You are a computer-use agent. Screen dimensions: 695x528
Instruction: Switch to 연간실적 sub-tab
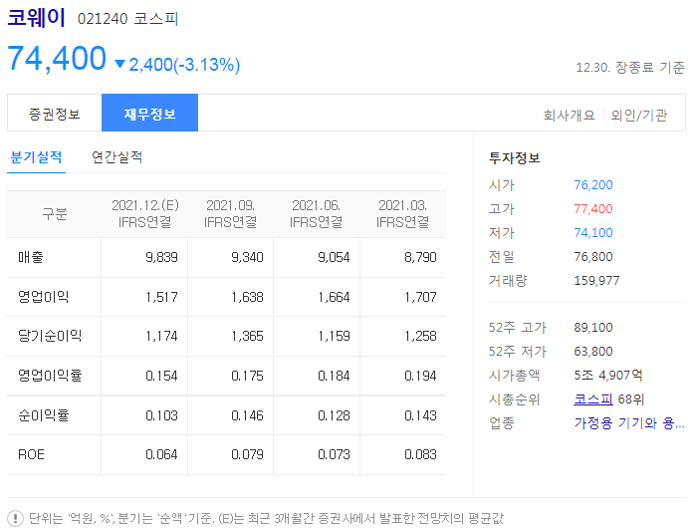[x=117, y=157]
